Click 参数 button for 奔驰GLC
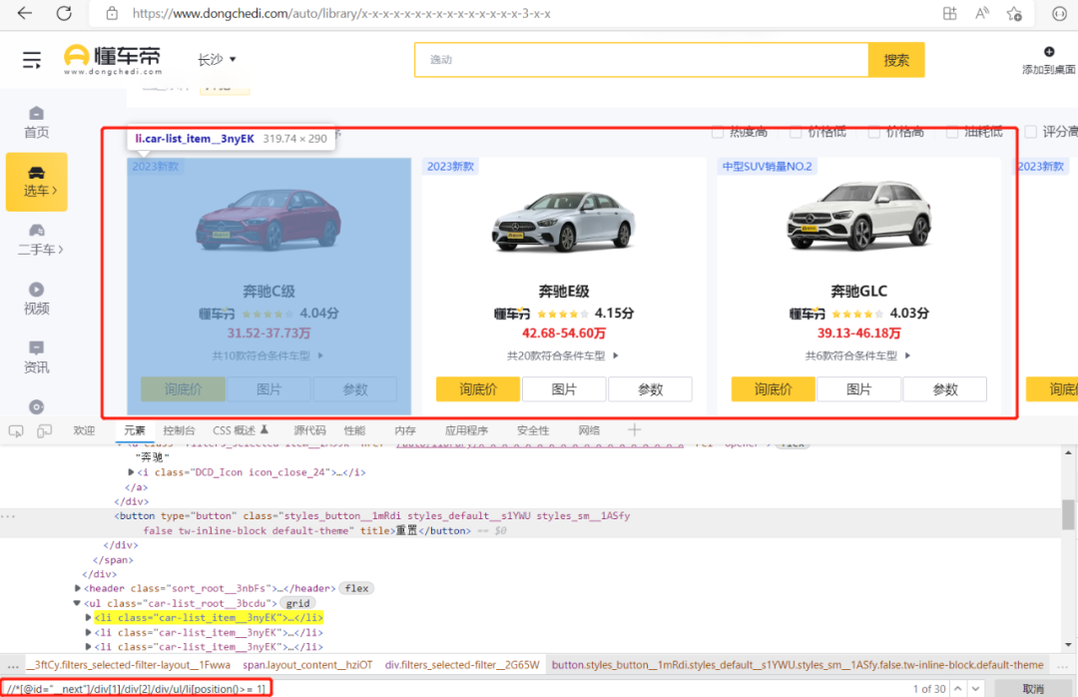This screenshot has width=1078, height=697. pos(944,389)
